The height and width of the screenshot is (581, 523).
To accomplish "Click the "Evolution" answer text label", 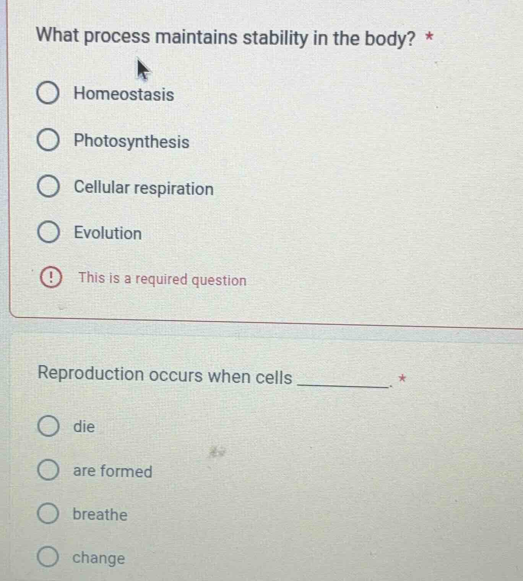I will [x=108, y=233].
